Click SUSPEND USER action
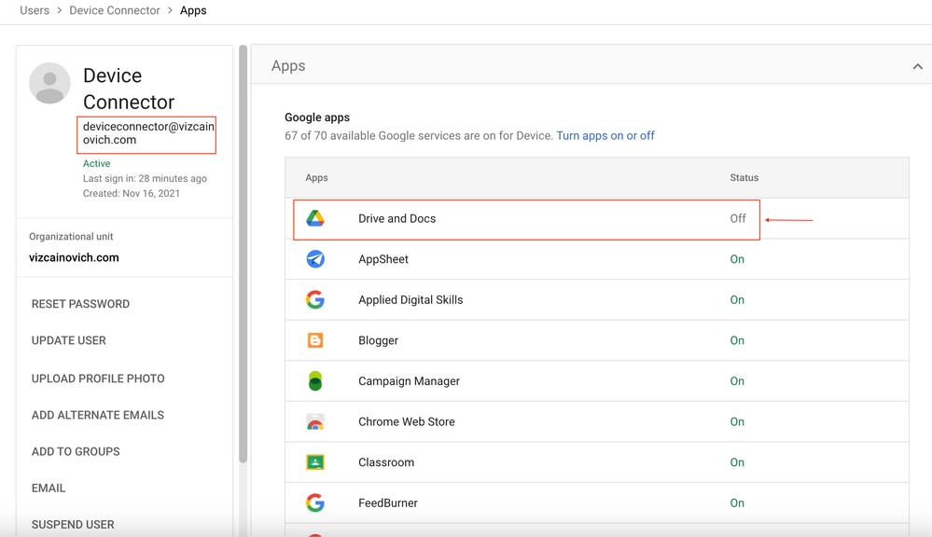 (73, 525)
